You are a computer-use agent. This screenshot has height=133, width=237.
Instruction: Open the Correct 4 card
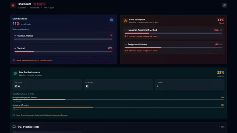pos(190,85)
